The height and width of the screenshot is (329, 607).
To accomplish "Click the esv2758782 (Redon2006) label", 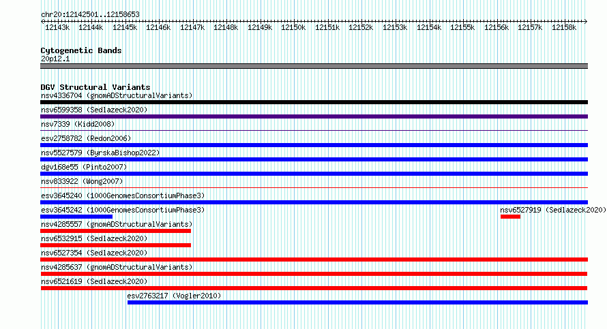I will [x=86, y=138].
